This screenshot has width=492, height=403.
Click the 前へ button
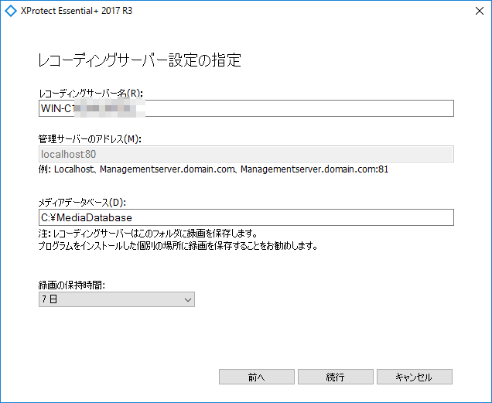pos(256,377)
